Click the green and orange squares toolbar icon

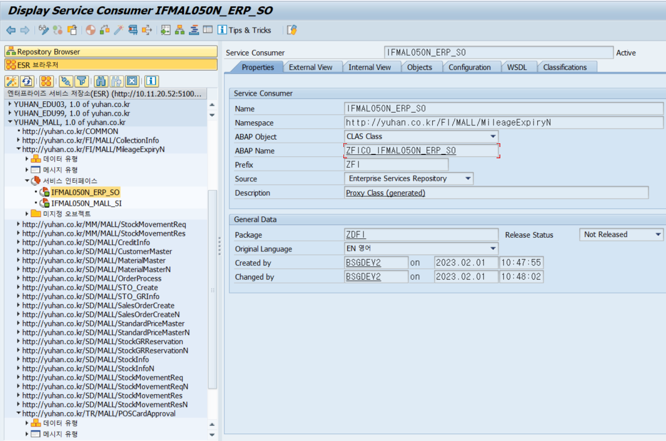104,30
